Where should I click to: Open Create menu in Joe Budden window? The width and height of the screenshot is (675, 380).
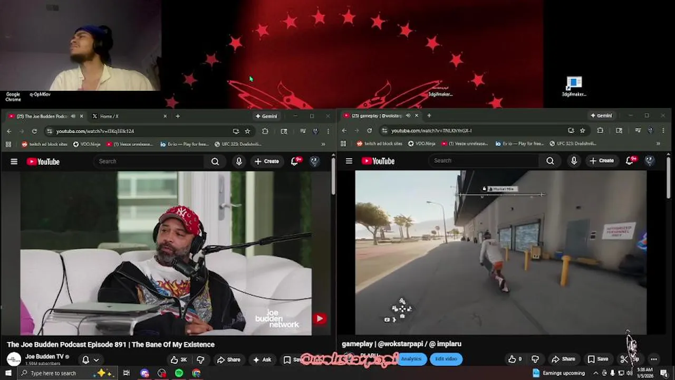coord(266,161)
